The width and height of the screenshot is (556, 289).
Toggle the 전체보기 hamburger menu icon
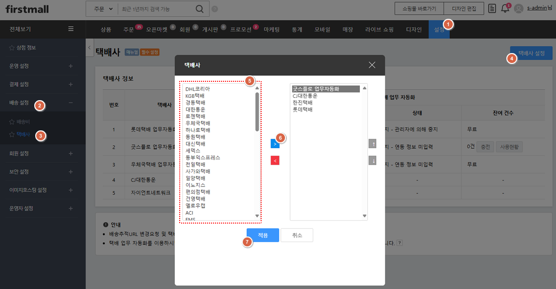[71, 29]
